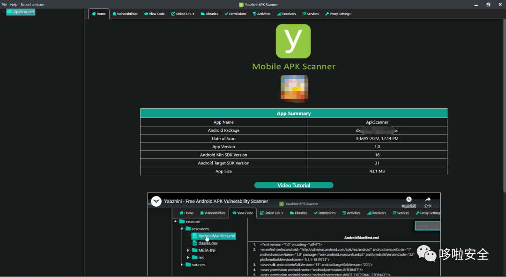This screenshot has height=277, width=506.
Task: Click the green Yaazhini logo
Action: pos(293,41)
